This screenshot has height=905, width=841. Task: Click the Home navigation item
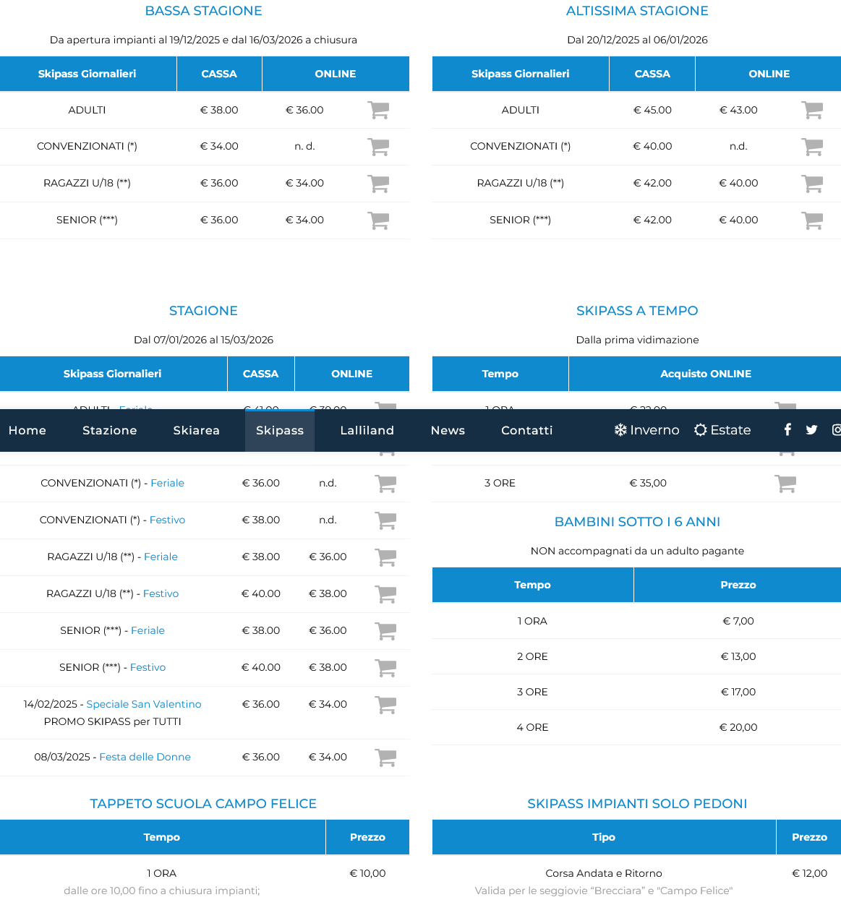click(x=27, y=430)
